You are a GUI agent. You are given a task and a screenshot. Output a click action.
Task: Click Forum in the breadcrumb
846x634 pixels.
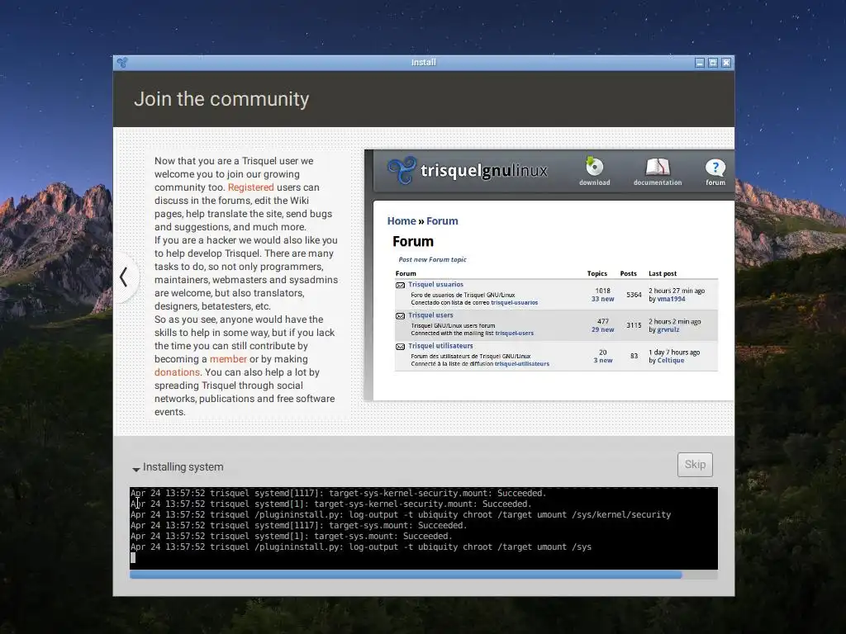click(442, 221)
